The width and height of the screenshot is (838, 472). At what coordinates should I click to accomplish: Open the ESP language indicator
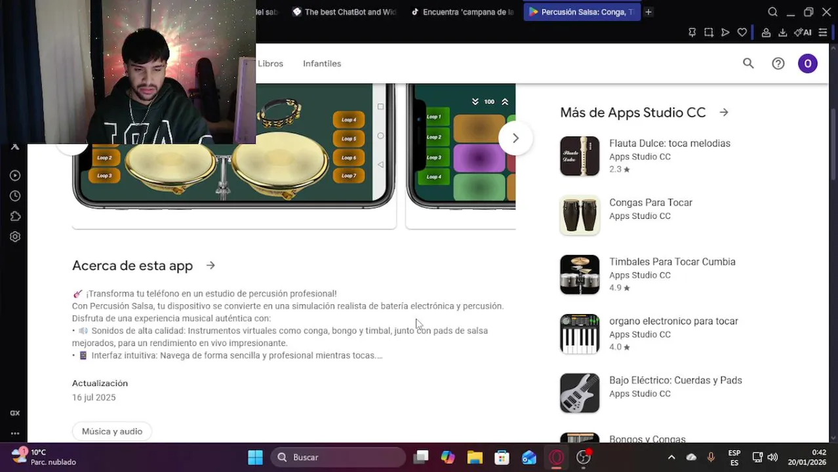pos(734,458)
